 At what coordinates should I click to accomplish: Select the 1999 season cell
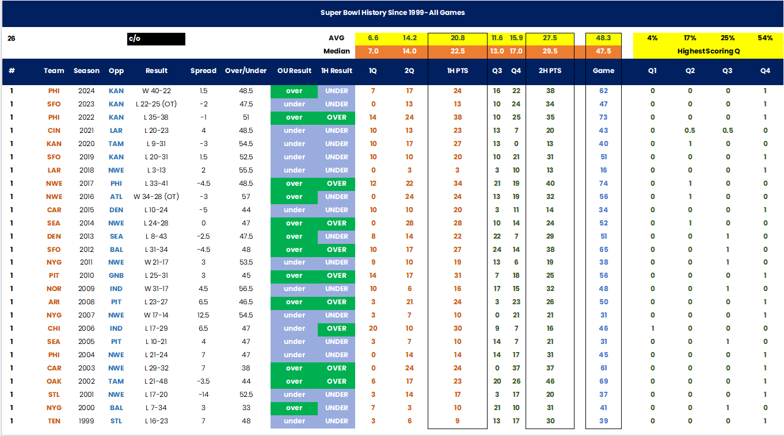coord(86,421)
